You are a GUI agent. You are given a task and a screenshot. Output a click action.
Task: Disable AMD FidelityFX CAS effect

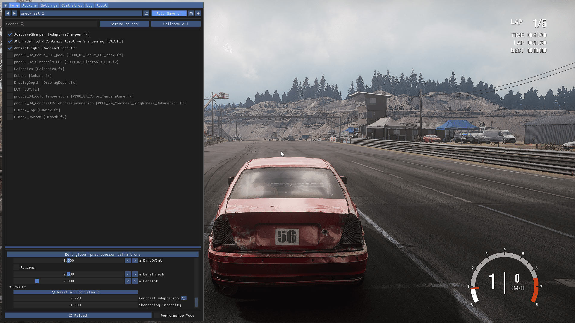click(x=10, y=41)
